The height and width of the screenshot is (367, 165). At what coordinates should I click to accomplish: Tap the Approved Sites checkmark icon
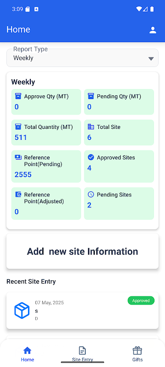91,157
